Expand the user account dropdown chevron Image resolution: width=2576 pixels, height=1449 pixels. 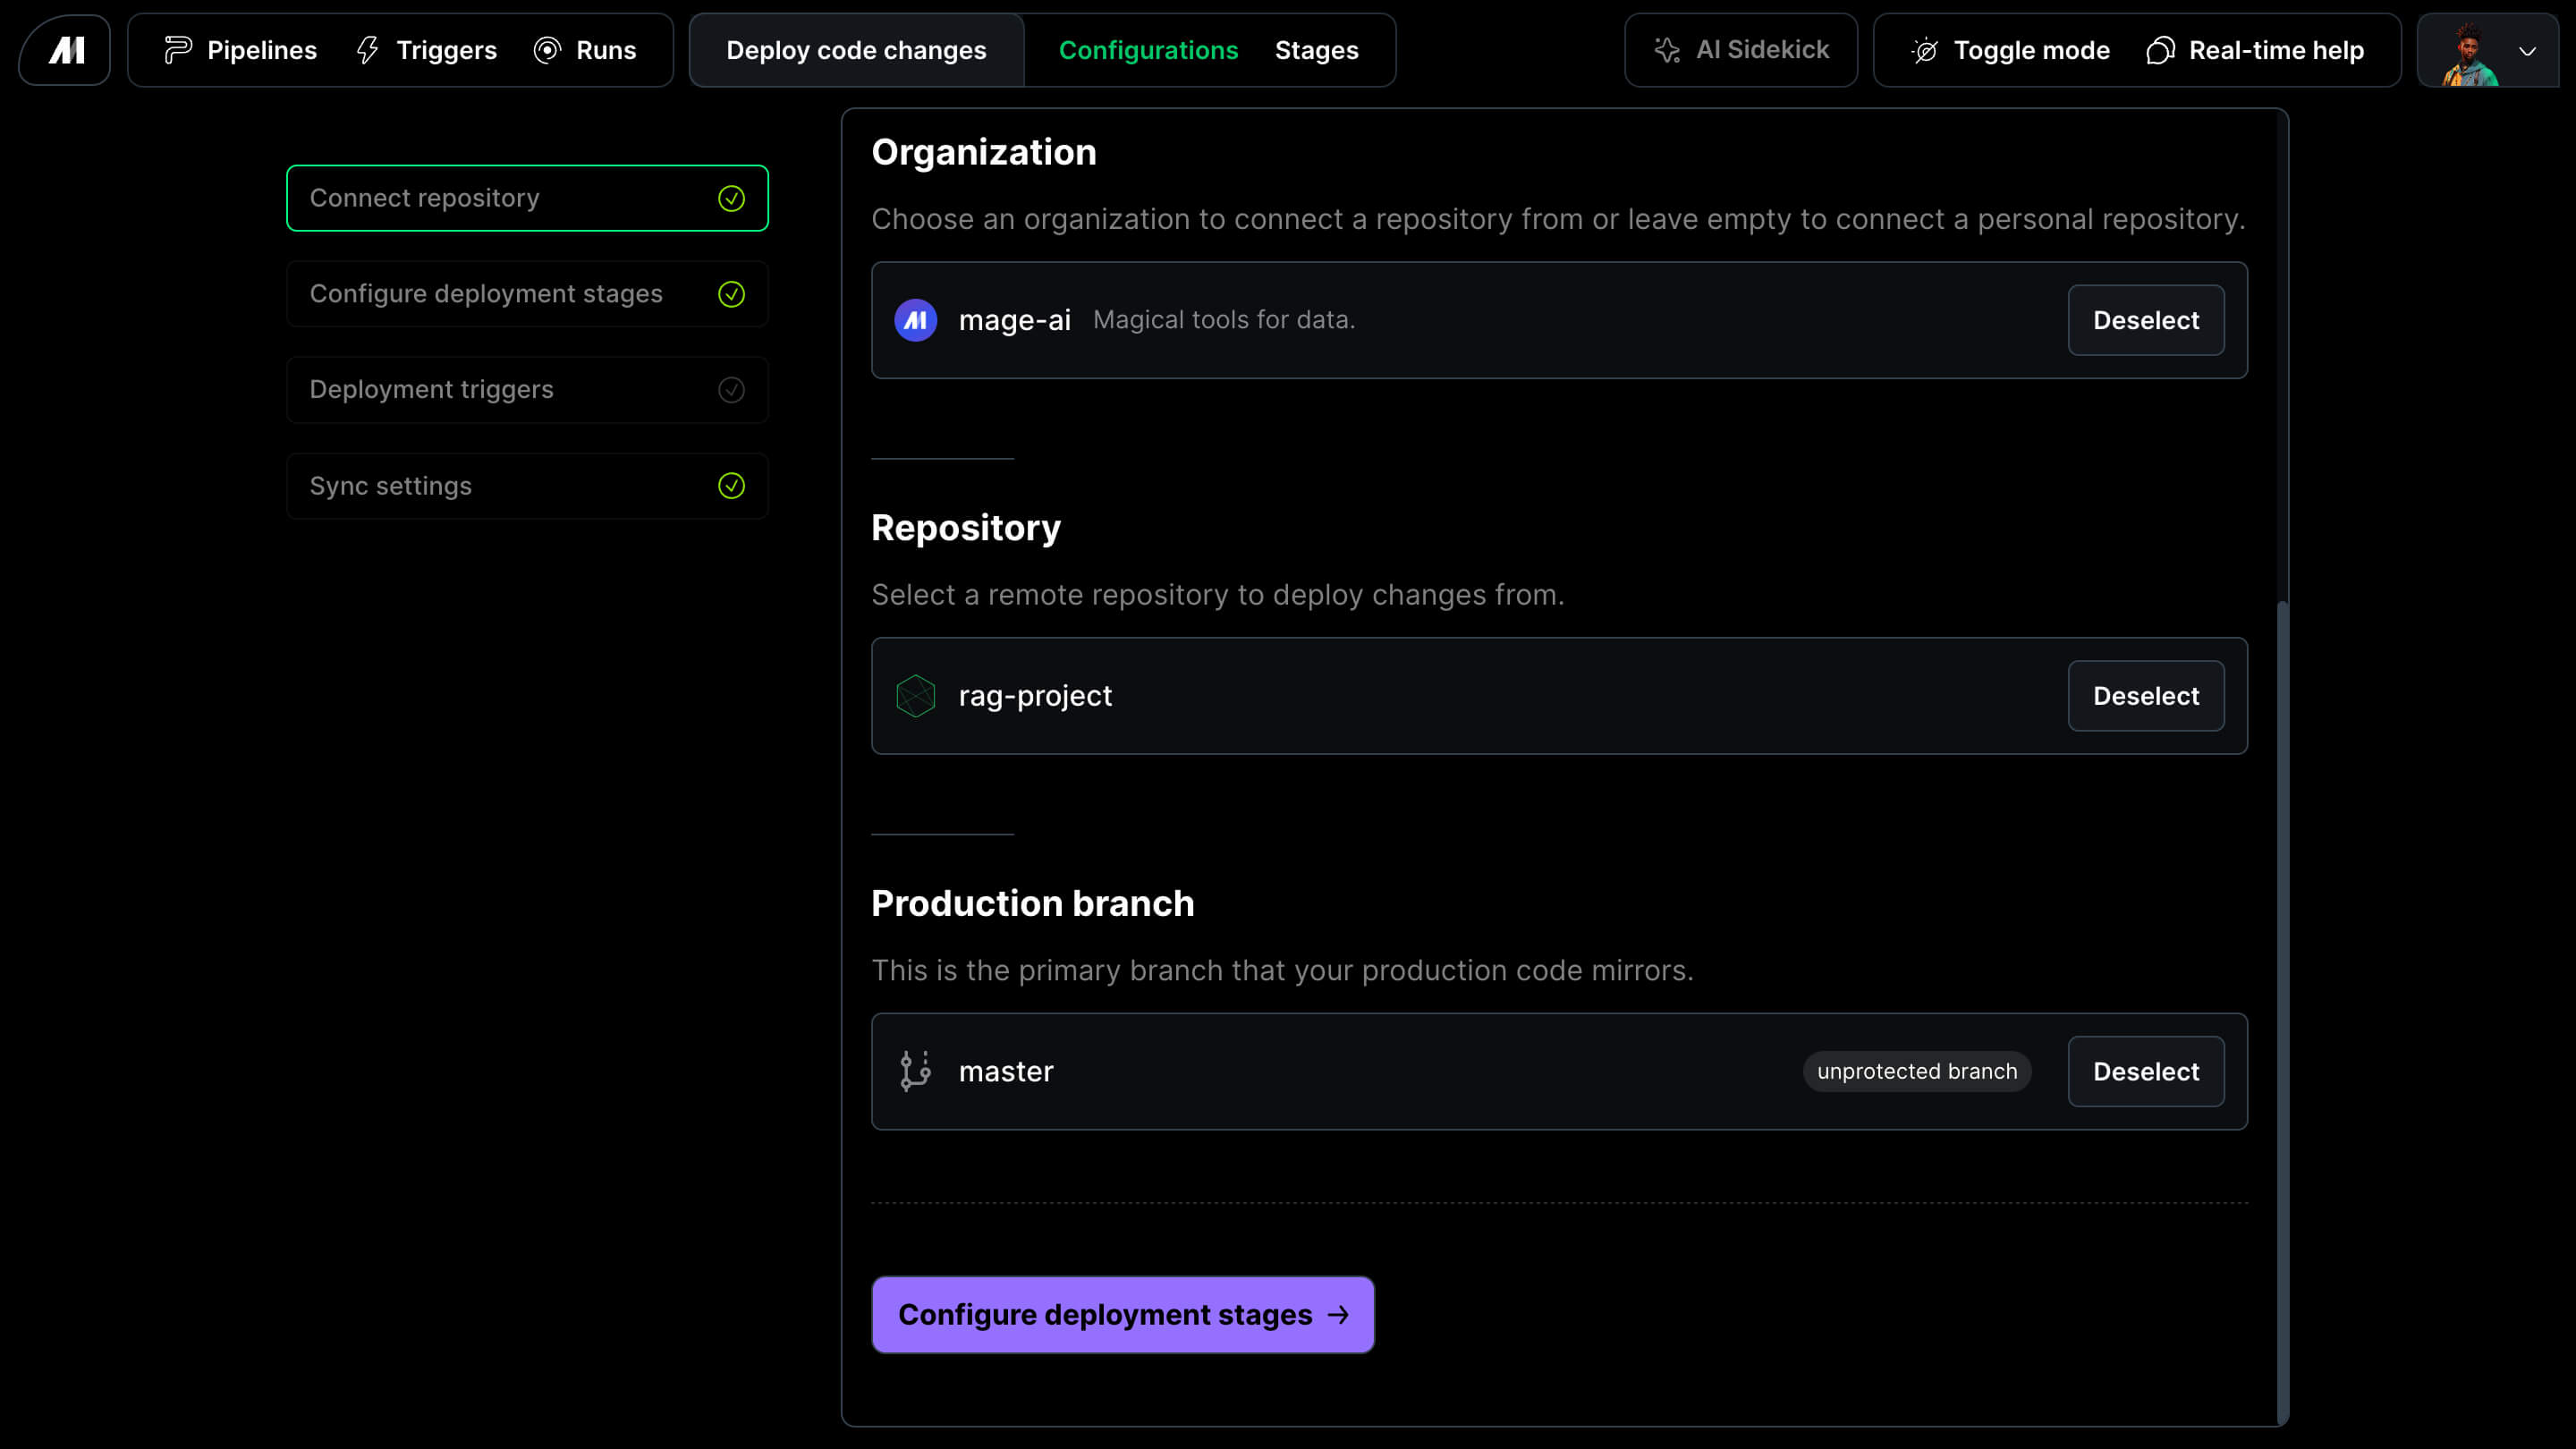pos(2527,51)
